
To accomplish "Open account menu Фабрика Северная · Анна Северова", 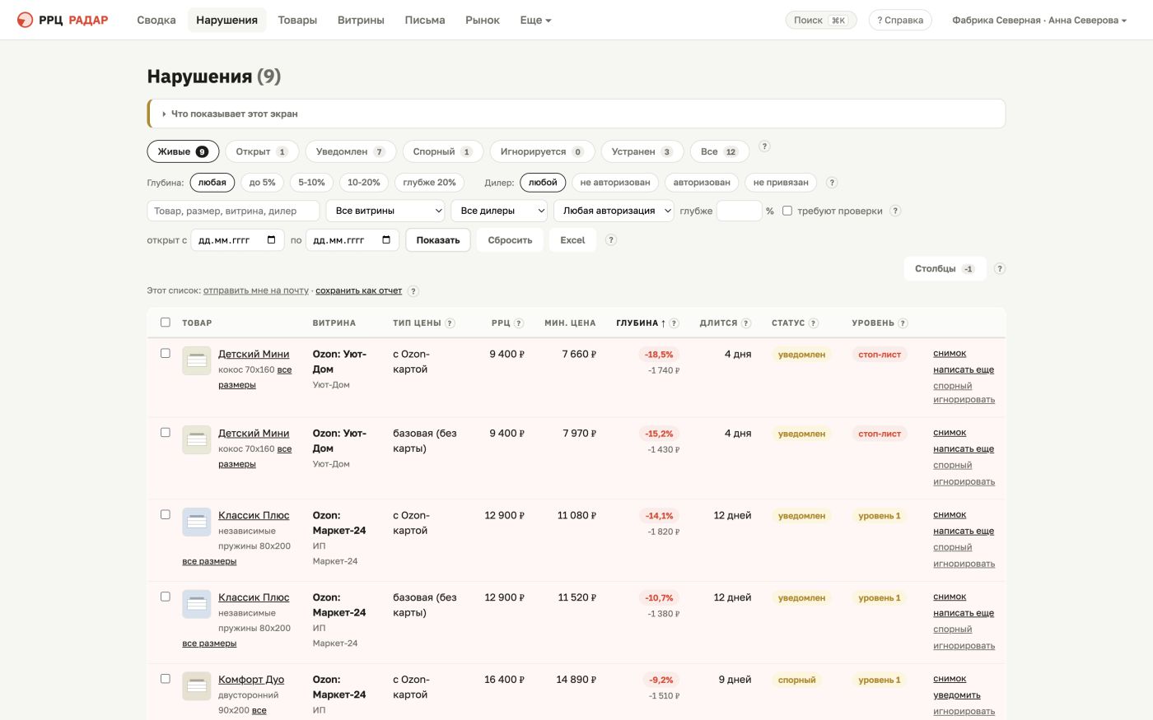I will click(x=1039, y=20).
